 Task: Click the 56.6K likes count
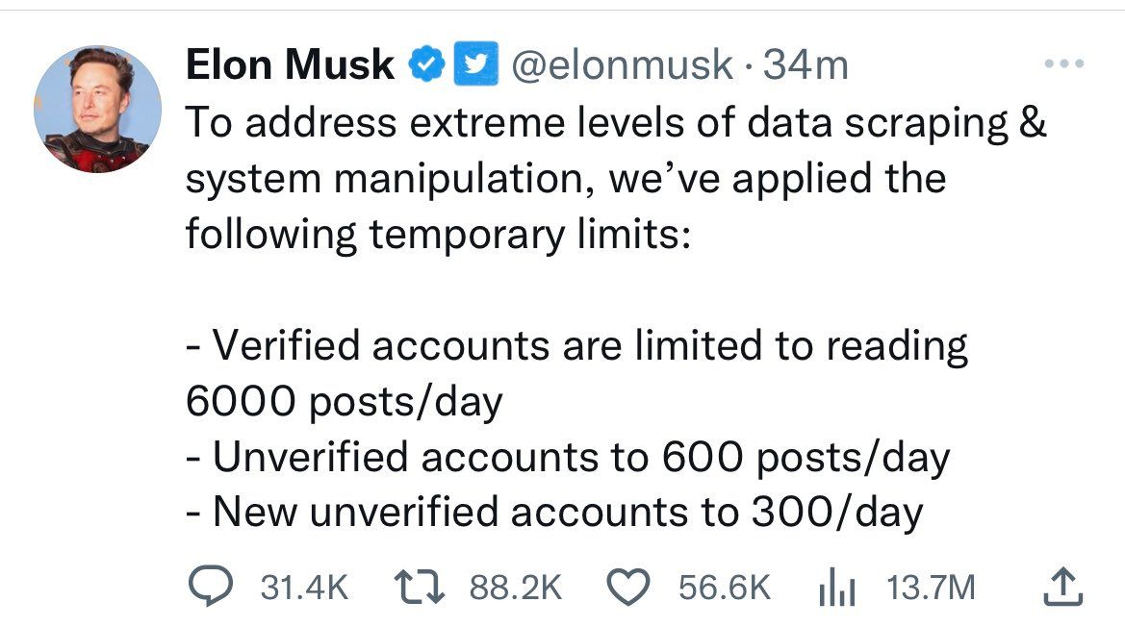tap(725, 587)
